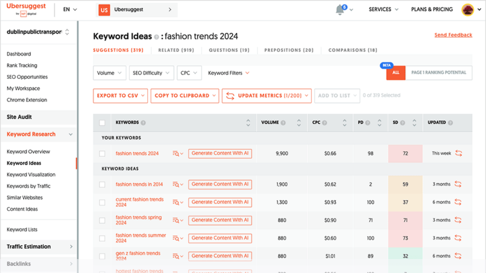Click the CPC column help icon

tap(324, 123)
